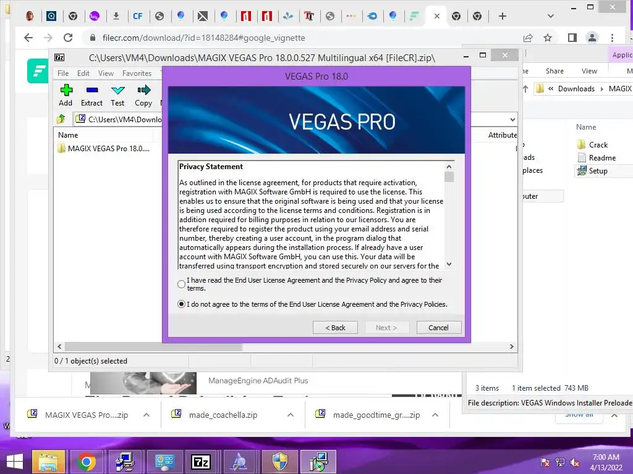
Task: Click the Name column header in 7-Zip
Action: (x=68, y=135)
